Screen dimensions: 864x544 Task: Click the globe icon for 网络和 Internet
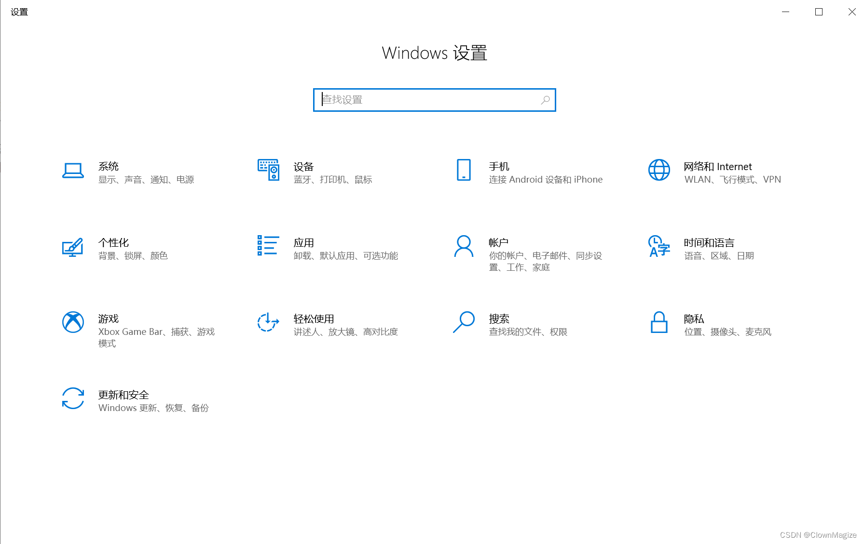tap(659, 170)
